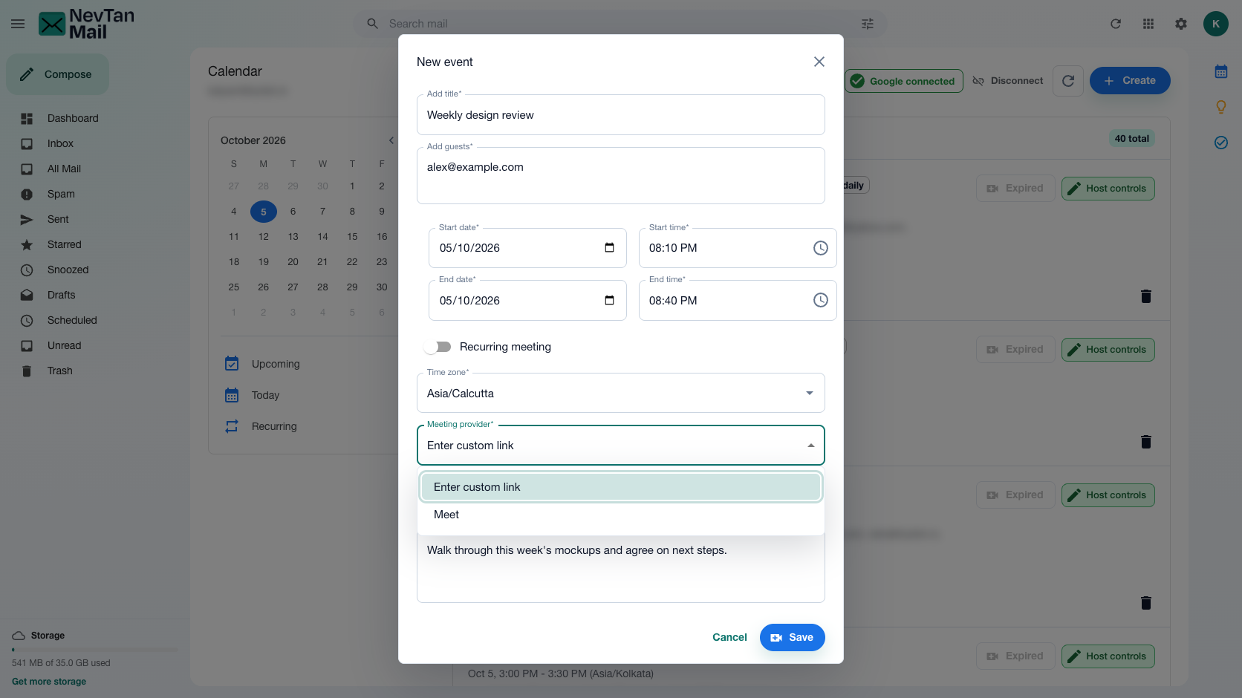Open the lightbulb notes icon in the side panel

1221,107
